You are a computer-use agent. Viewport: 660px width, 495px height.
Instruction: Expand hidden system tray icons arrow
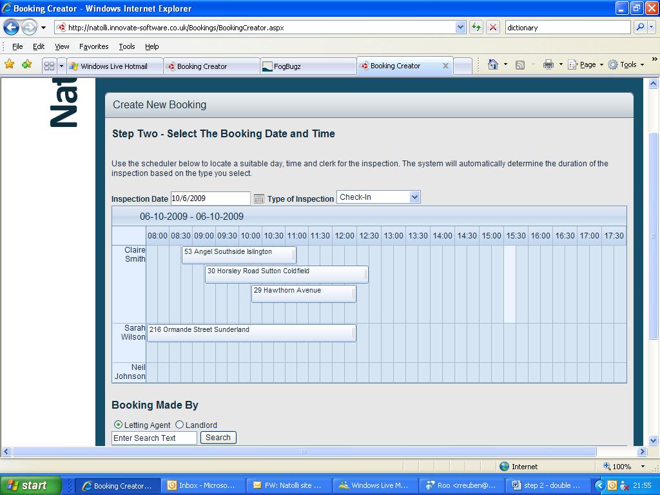pyautogui.click(x=599, y=485)
